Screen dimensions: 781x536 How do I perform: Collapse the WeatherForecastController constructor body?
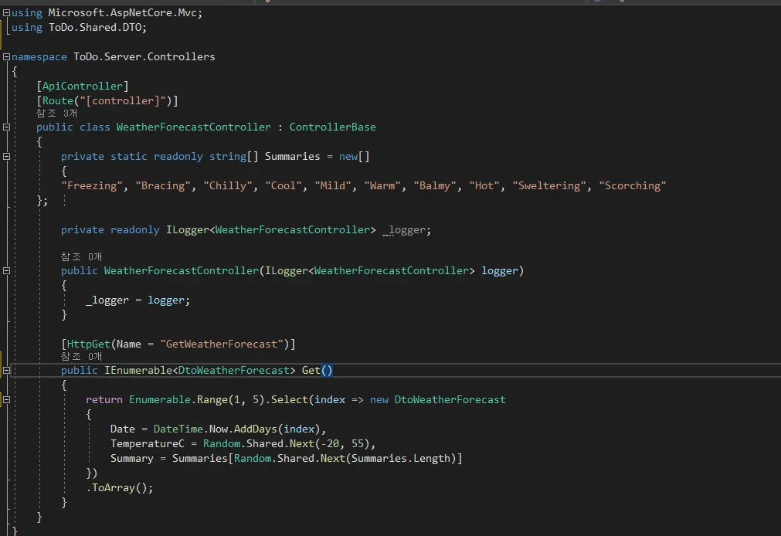pyautogui.click(x=6, y=271)
